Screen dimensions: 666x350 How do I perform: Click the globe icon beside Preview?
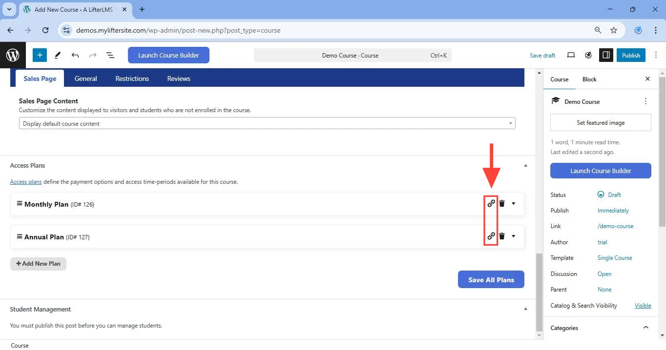[x=588, y=55]
